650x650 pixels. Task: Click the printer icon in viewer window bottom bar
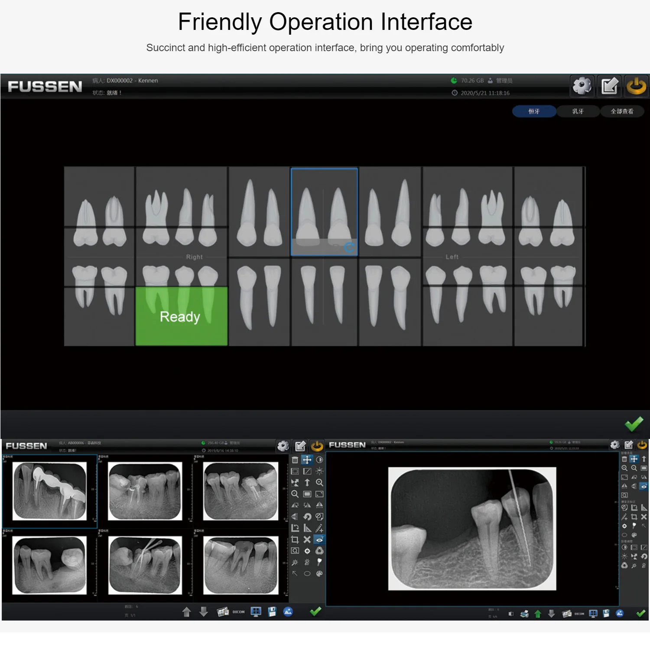(x=524, y=614)
